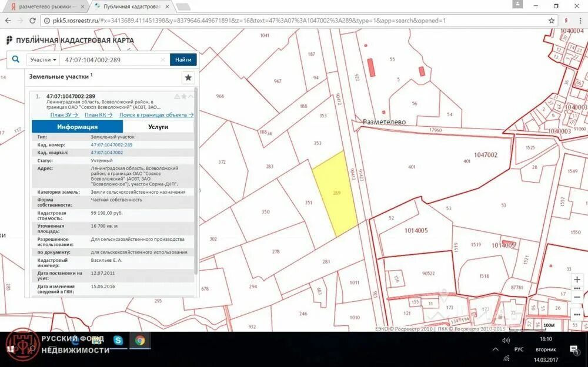Screen dimensions: 588x367
Task: Click parcel number 278 on the map
Action: click(276, 251)
